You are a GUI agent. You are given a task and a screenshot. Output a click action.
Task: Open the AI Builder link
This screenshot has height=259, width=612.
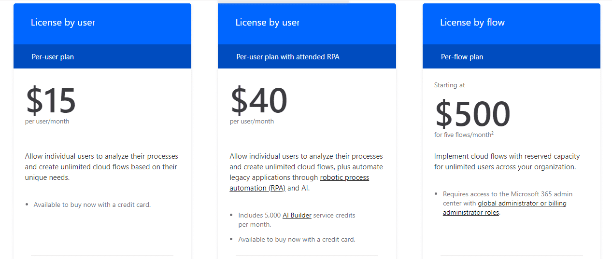[x=297, y=215]
